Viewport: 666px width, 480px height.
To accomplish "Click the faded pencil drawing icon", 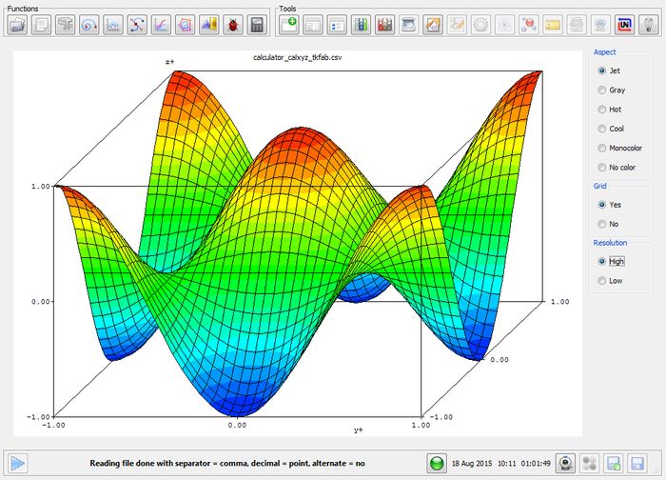I will point(457,25).
